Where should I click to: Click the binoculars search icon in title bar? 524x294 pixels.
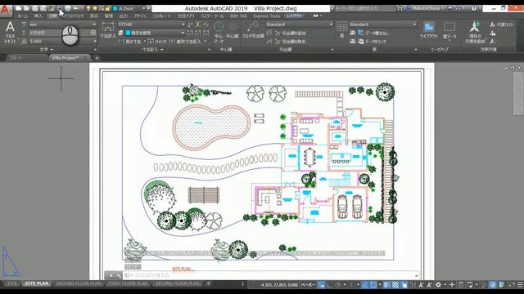[x=400, y=8]
